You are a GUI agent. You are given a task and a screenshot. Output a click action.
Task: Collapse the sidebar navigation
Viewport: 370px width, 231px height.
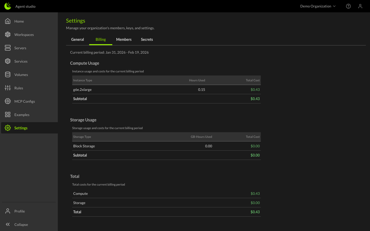21,224
